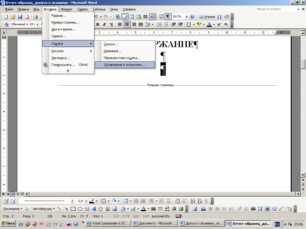The height and width of the screenshot is (229, 306).
Task: Insert WordArt from the Drawing toolbar
Action: (94, 209)
